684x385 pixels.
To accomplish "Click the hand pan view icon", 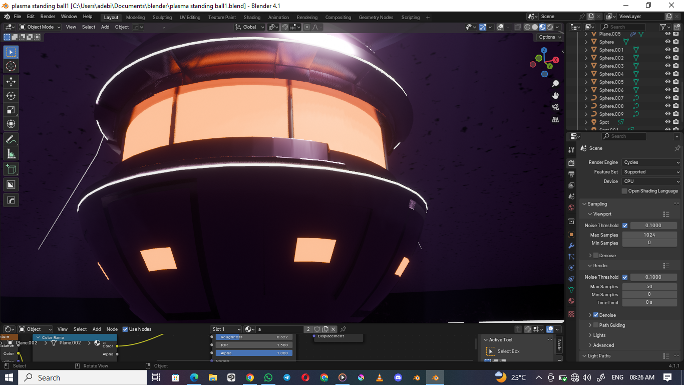I will pos(555,95).
